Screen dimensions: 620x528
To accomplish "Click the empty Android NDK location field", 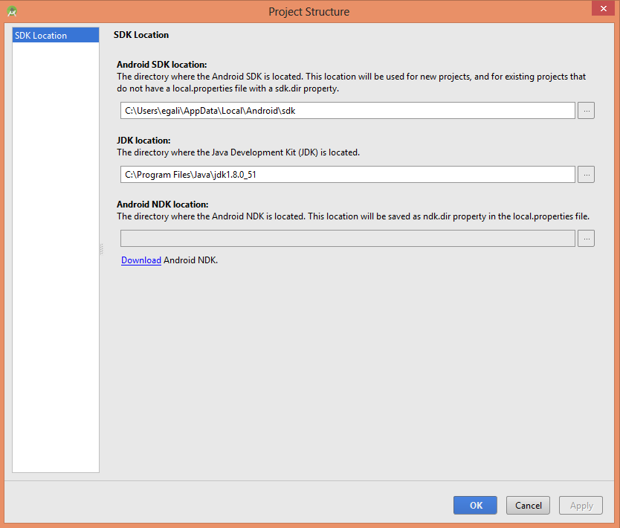I will pos(348,239).
